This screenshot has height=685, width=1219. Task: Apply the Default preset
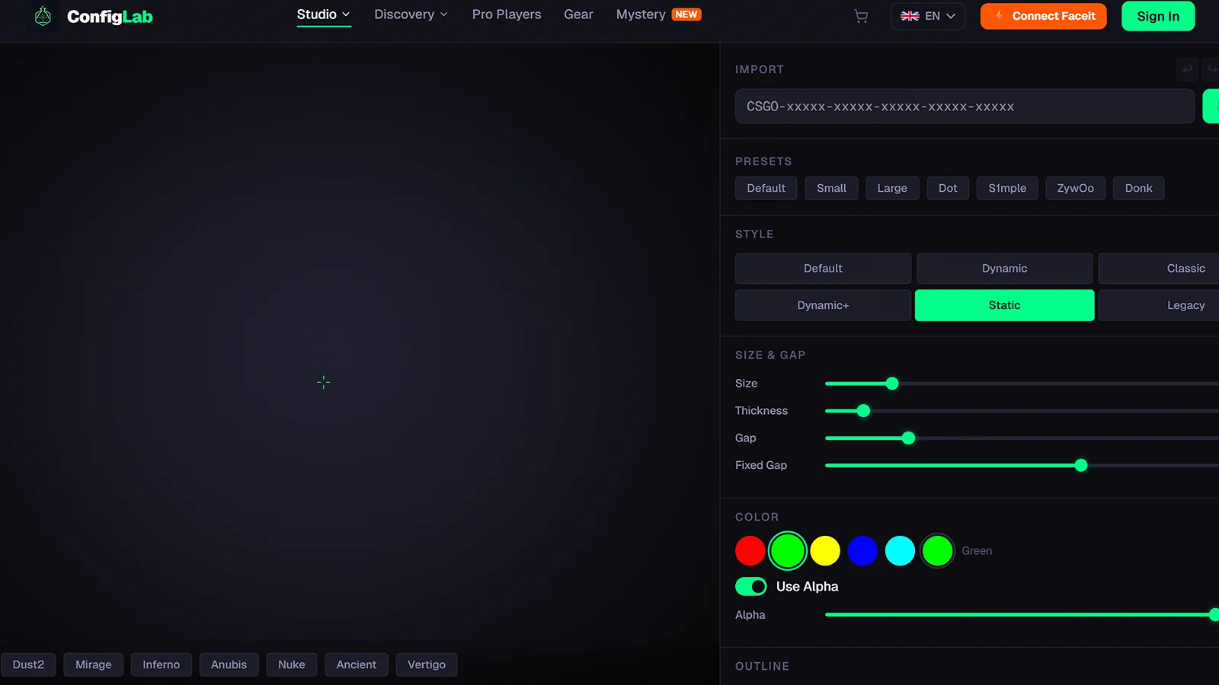(x=766, y=188)
